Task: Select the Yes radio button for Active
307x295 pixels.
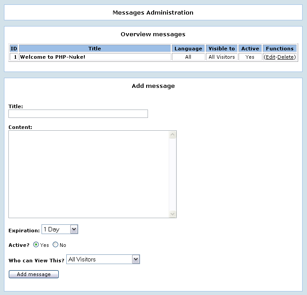Action: (x=36, y=245)
